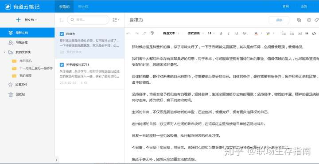Insert a checkbox to-do item
Viewport: 319px width, 164px height.
(300, 34)
